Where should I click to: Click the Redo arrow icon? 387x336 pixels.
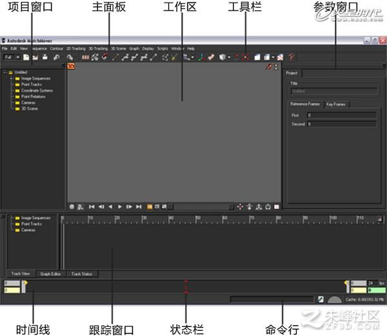70,57
